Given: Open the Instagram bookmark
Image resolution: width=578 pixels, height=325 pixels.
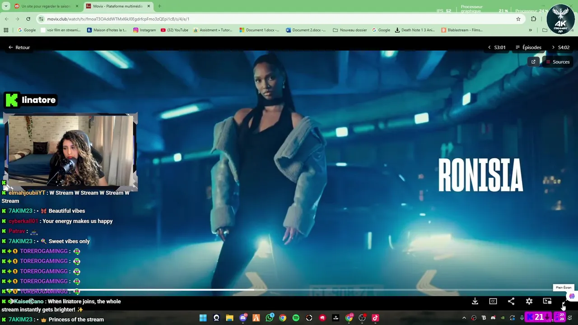Looking at the screenshot, I should point(144,30).
